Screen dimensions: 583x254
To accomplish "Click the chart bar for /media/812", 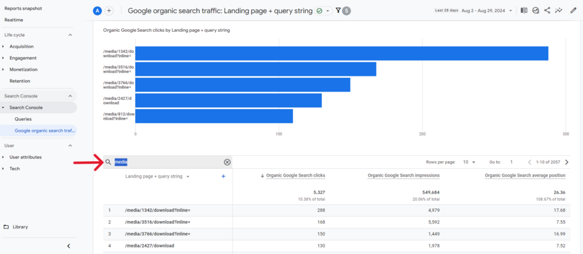I will (214, 116).
